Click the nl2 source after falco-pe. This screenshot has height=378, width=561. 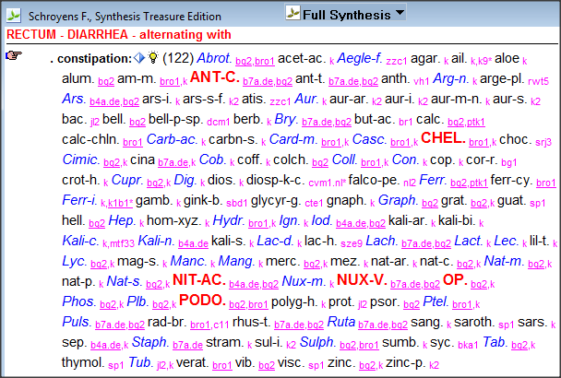coord(410,183)
